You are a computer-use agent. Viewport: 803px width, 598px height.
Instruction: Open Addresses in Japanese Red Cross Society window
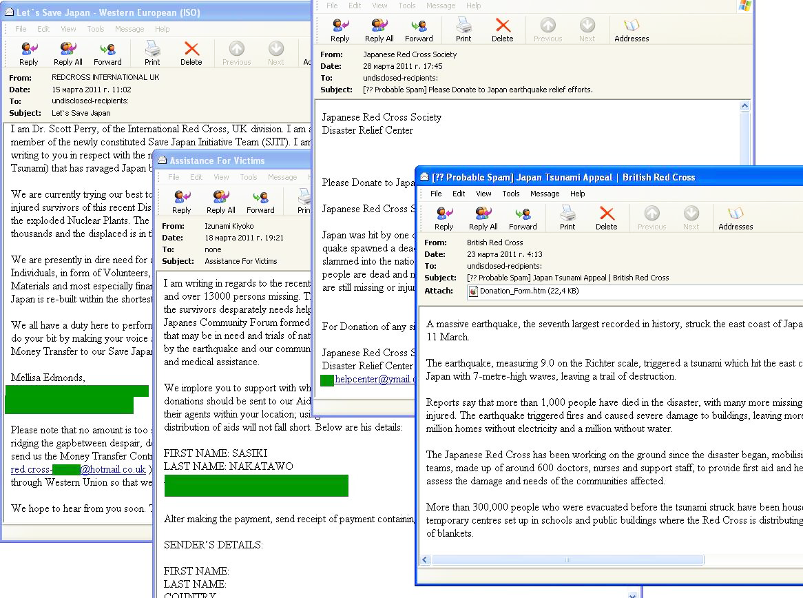pos(632,30)
